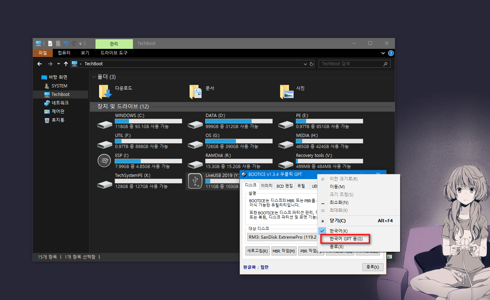Select the WINDOWS (C:) drive icon

[x=105, y=124]
